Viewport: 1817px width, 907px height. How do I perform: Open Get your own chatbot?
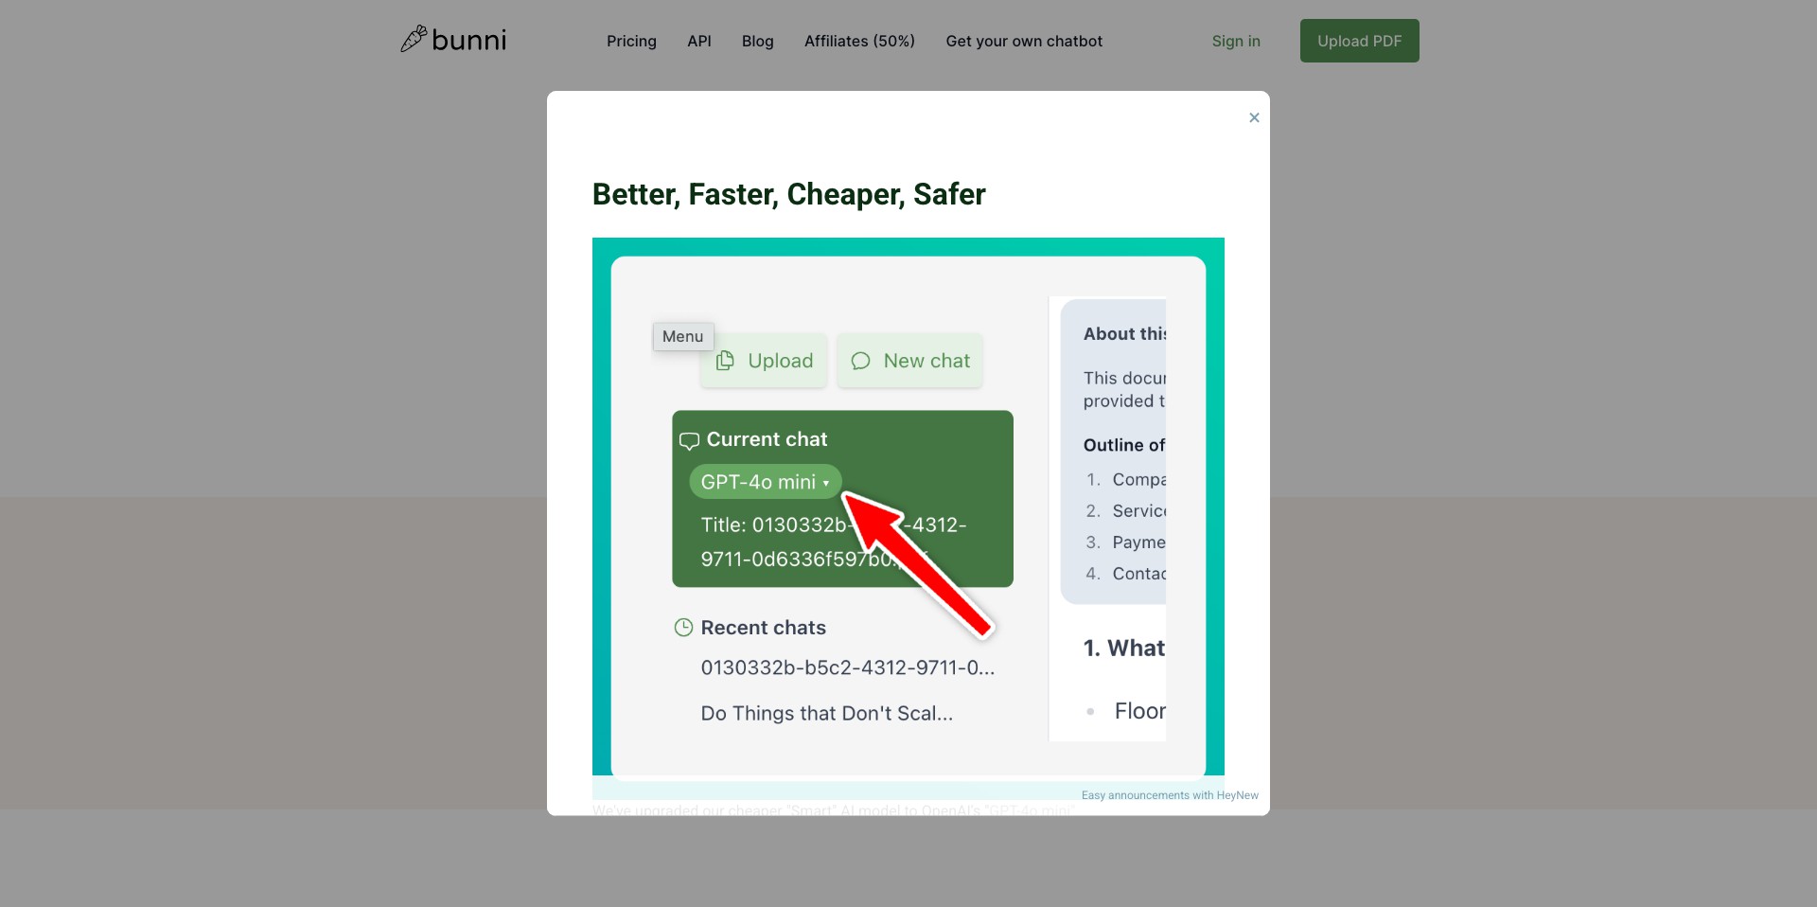click(x=1024, y=41)
